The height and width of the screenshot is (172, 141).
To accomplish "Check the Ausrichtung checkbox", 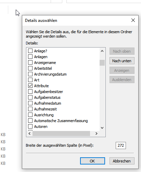I will tap(30, 115).
